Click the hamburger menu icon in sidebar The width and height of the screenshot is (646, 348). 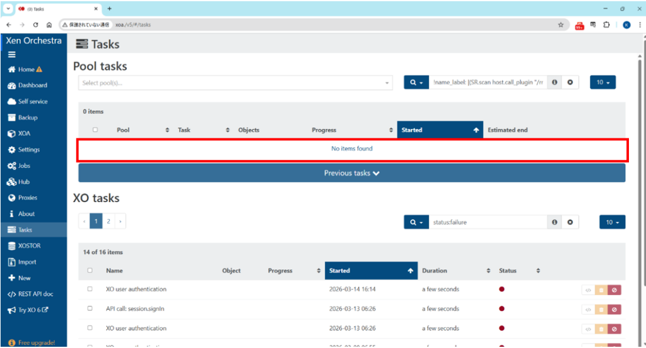(11, 55)
